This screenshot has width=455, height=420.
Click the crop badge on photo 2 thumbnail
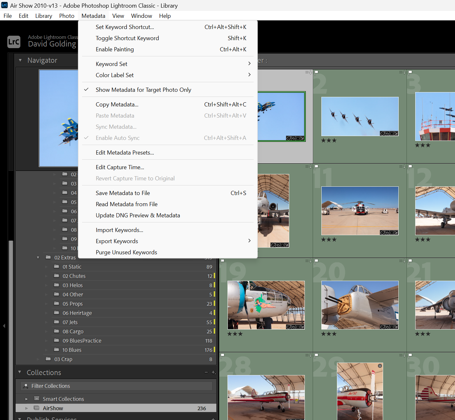point(392,134)
